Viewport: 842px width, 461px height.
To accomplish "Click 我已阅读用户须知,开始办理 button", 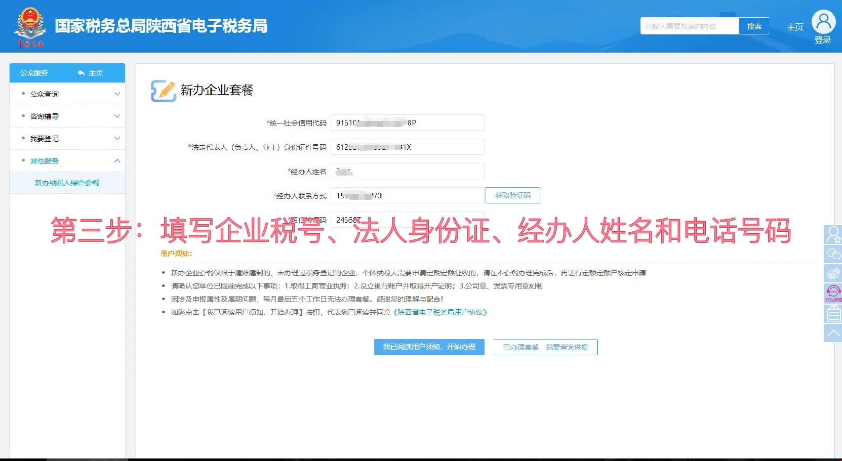I will (x=429, y=347).
